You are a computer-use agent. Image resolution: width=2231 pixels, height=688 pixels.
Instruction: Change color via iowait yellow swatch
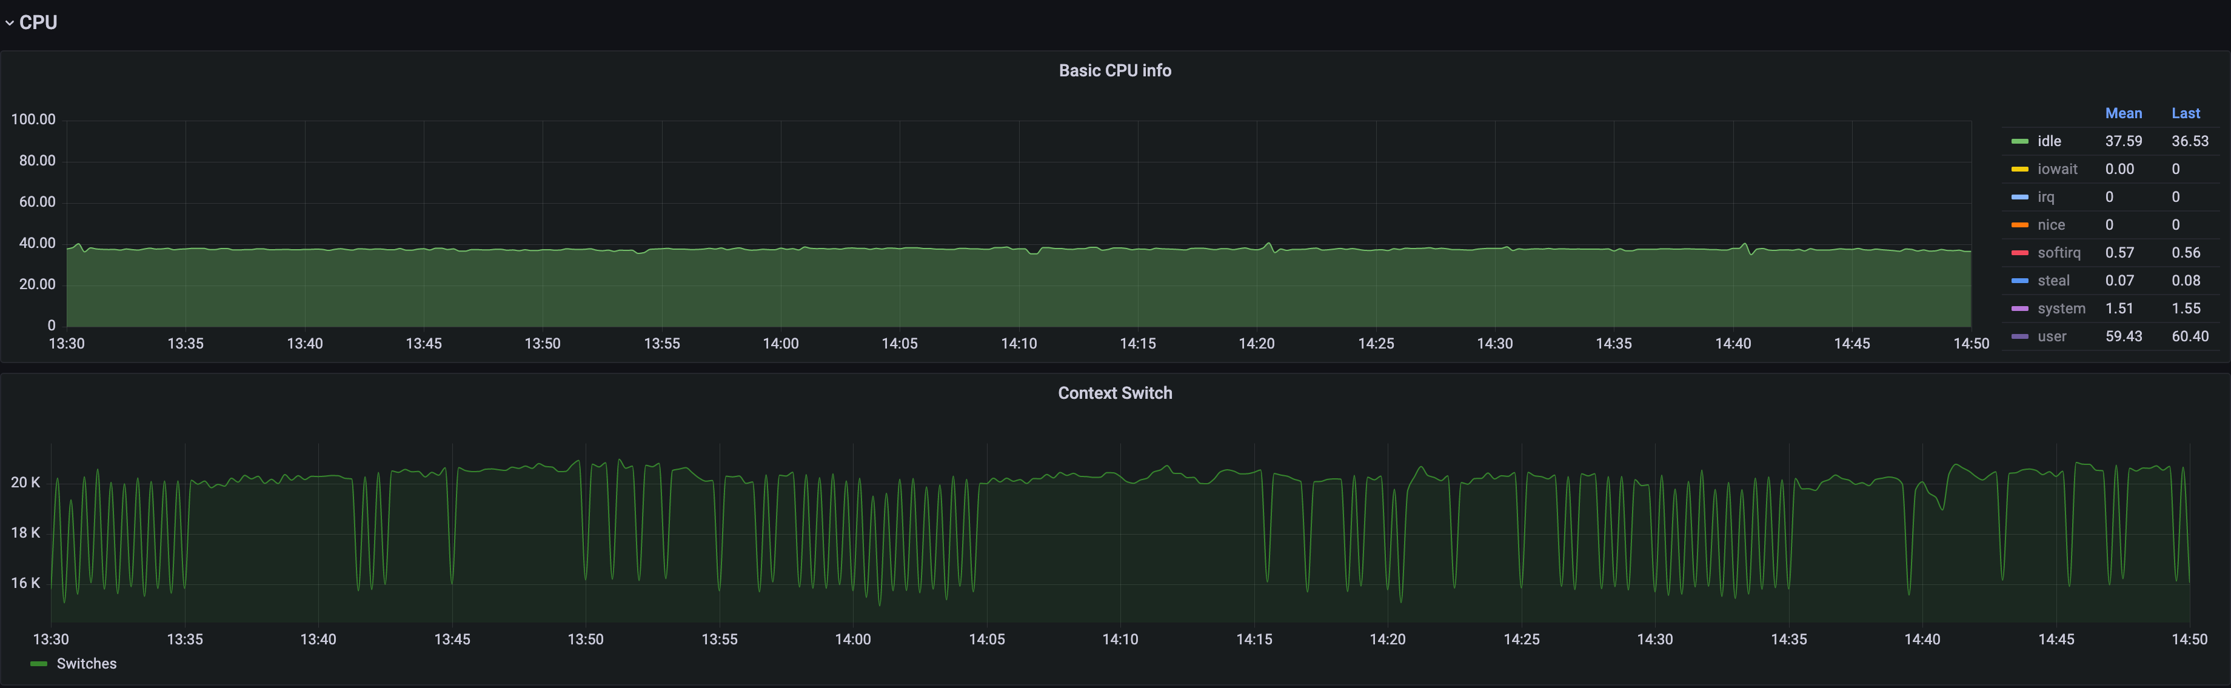2019,169
